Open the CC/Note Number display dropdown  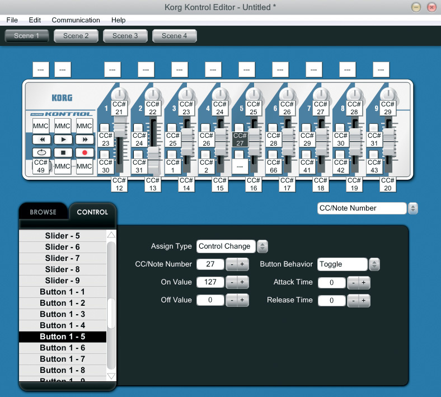pos(362,208)
